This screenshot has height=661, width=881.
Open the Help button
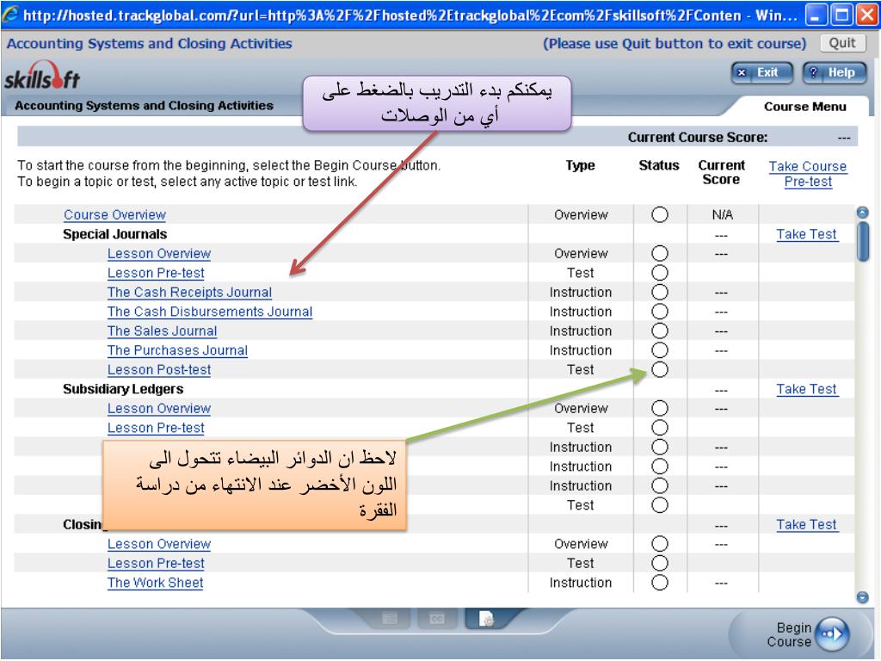tap(835, 72)
